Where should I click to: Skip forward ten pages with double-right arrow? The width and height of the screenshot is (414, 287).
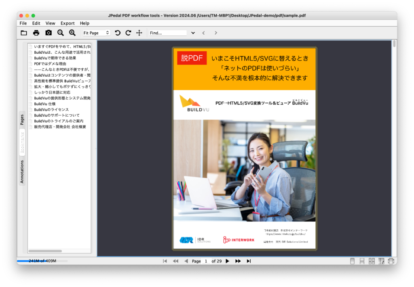pyautogui.click(x=238, y=261)
